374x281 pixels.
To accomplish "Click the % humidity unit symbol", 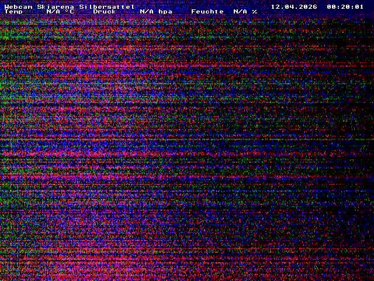I will tap(255, 12).
